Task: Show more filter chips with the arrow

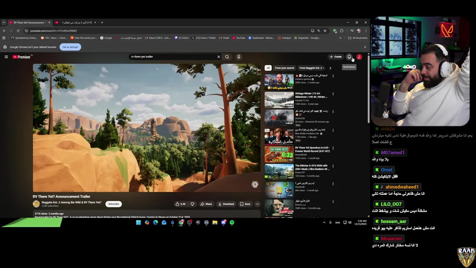Action: 330,68
